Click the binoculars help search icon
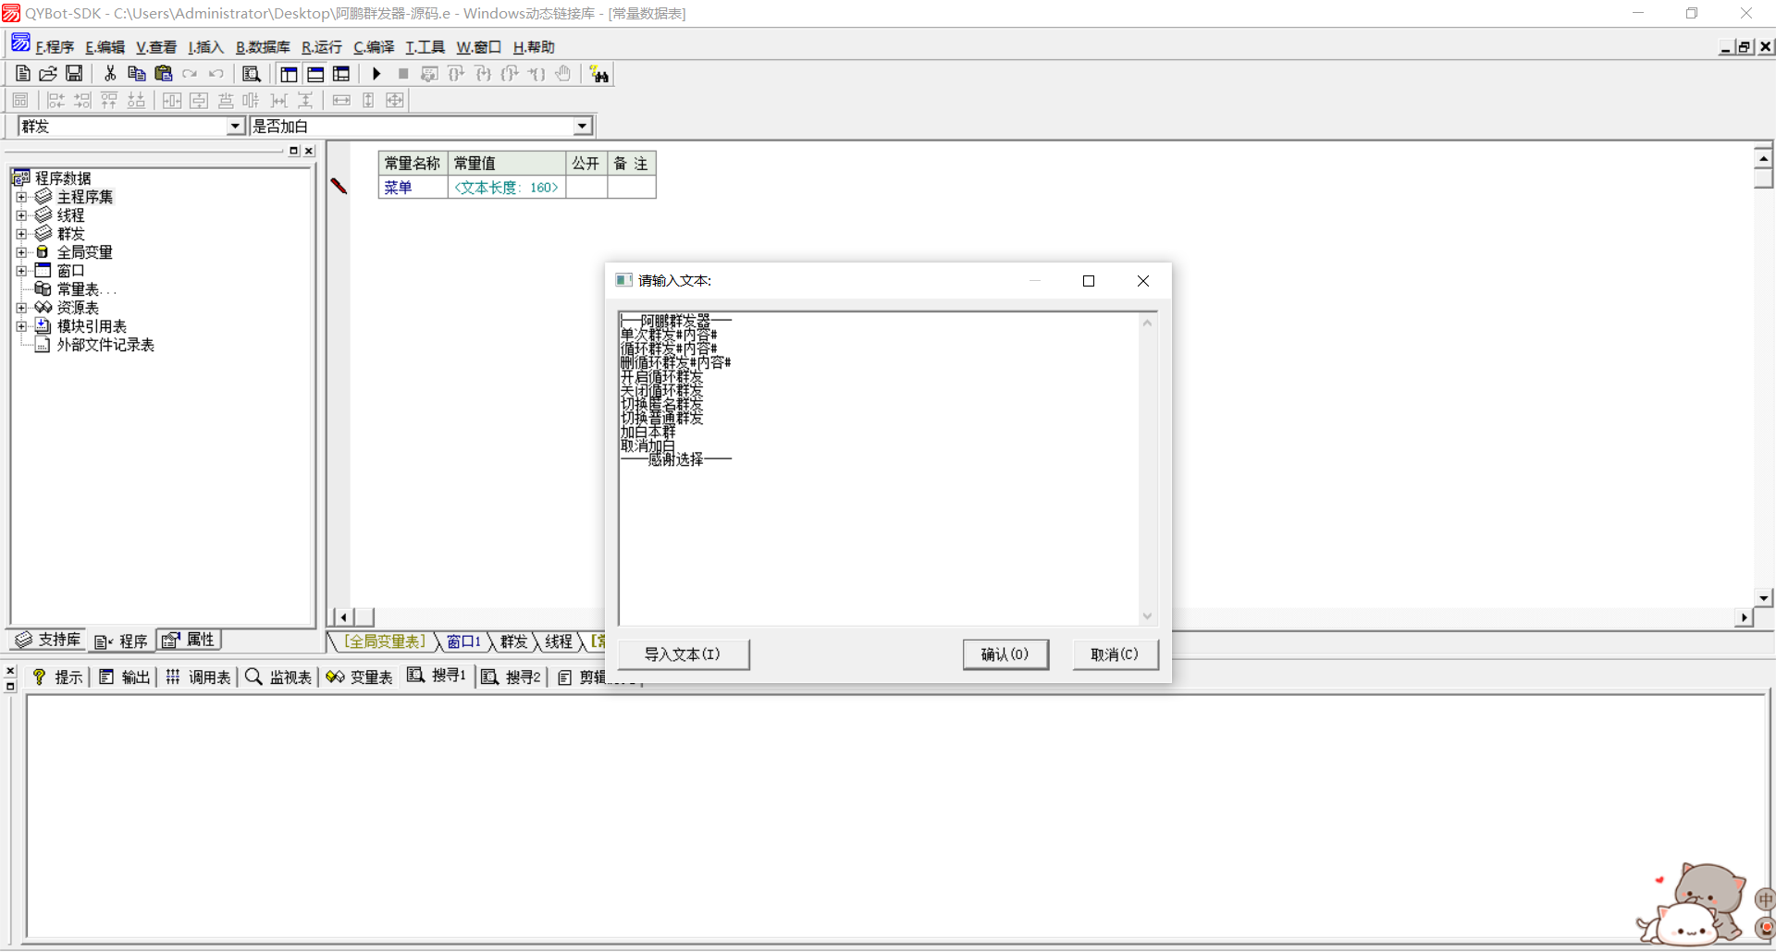The width and height of the screenshot is (1776, 952). pyautogui.click(x=599, y=75)
